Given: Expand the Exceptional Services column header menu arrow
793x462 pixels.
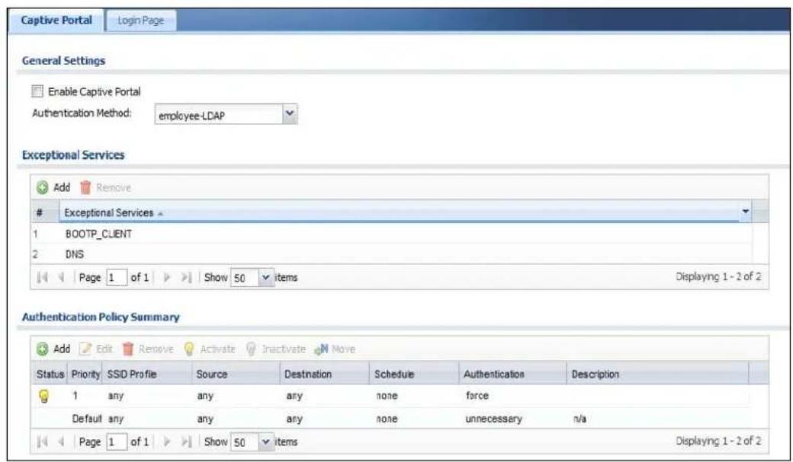Looking at the screenshot, I should [745, 212].
